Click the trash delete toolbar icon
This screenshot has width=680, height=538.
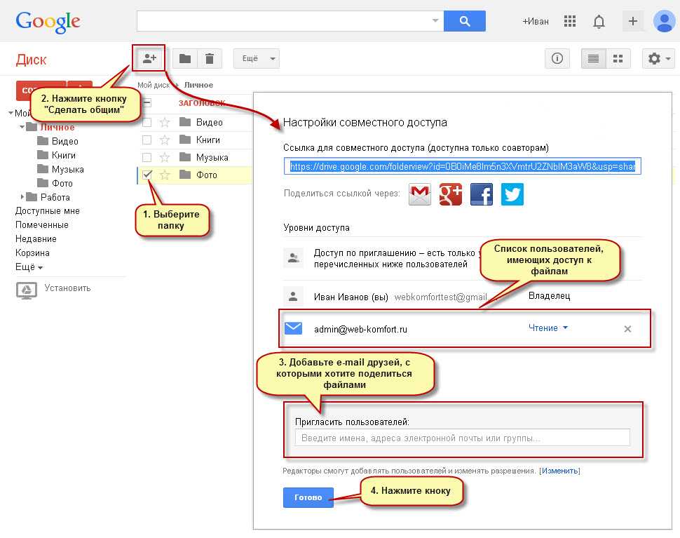click(x=210, y=59)
